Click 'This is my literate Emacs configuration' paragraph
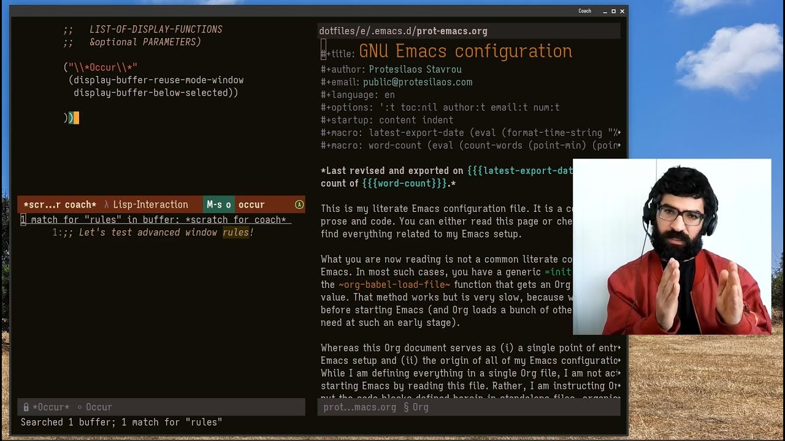Viewport: 785px width, 441px height. click(446, 221)
